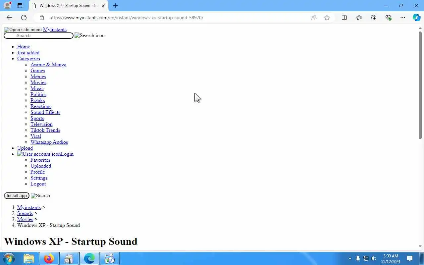Click the scrollbar down arrow

coord(420,246)
